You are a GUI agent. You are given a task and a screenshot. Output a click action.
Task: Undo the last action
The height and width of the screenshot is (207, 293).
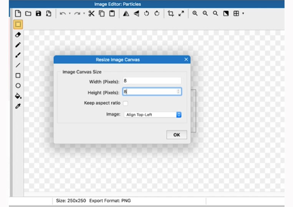(63, 13)
